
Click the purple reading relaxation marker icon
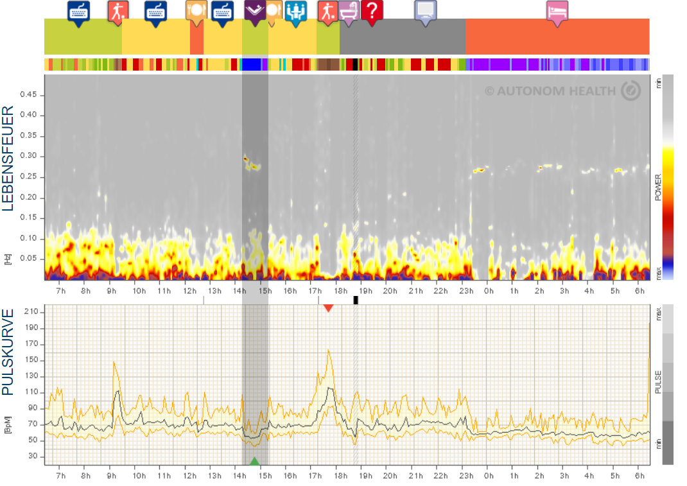pos(255,11)
